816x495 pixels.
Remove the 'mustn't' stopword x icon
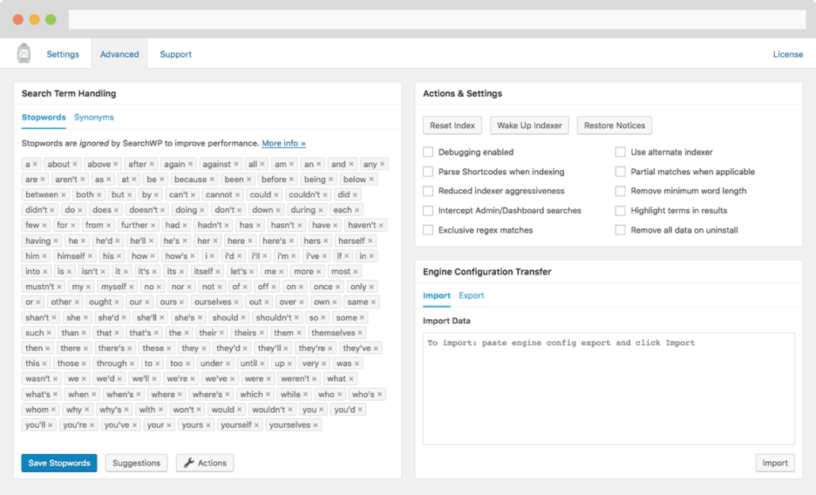59,287
